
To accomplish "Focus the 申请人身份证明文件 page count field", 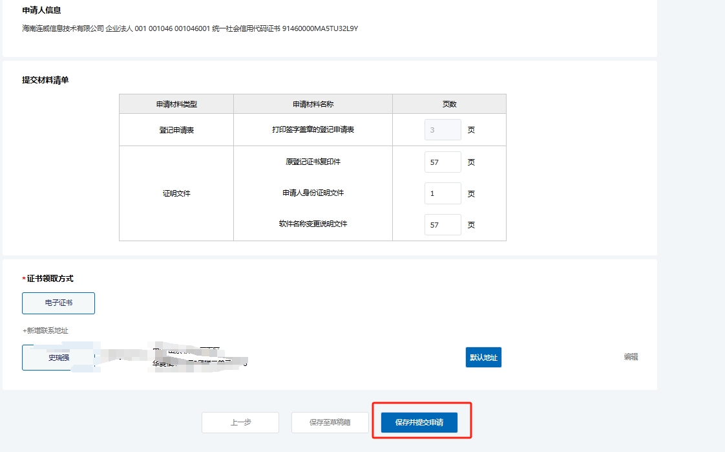I will tap(443, 193).
